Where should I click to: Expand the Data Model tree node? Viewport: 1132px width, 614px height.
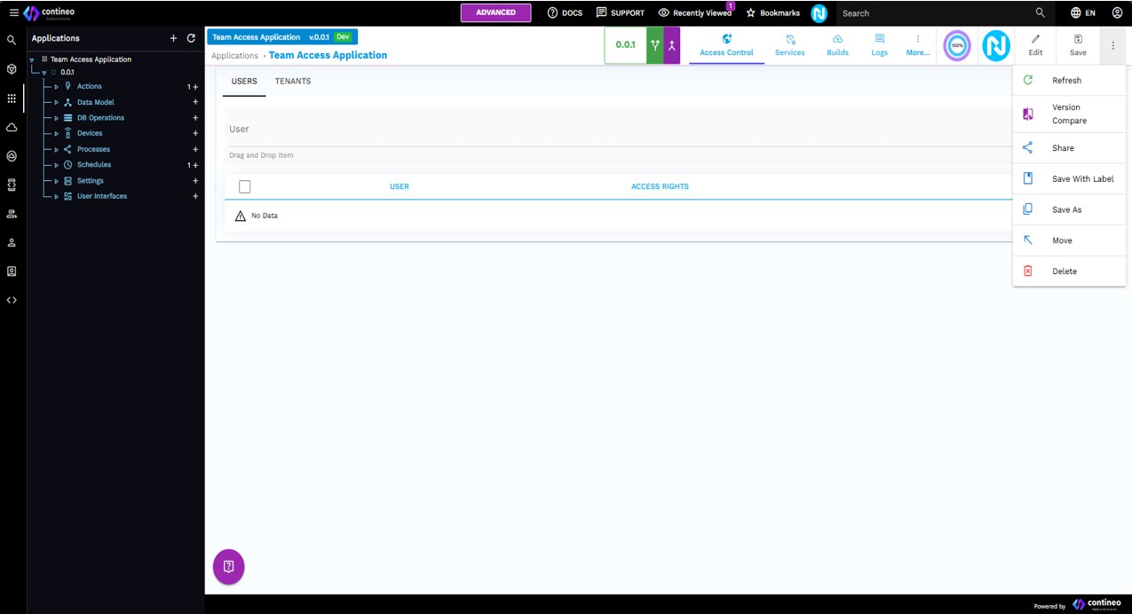[x=57, y=103]
